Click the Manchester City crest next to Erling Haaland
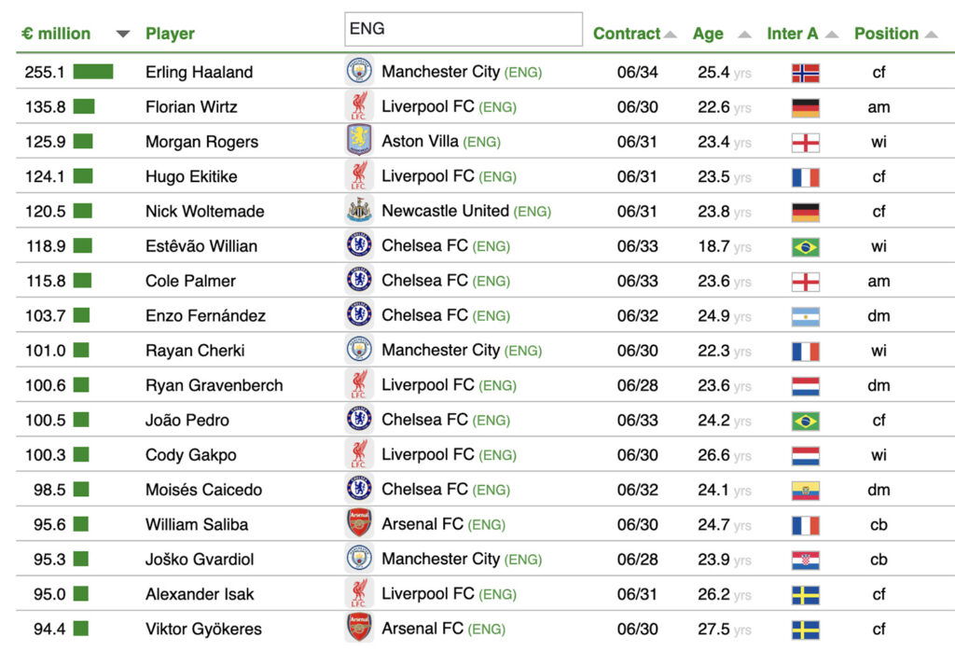Screen dimensions: 955x665 click(358, 72)
